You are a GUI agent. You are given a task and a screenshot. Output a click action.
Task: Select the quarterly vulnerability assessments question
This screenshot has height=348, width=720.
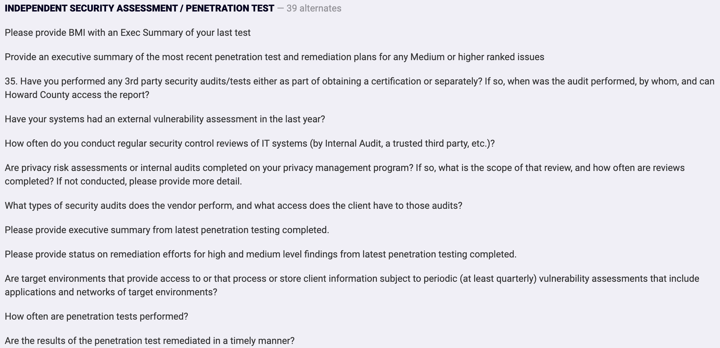click(352, 285)
